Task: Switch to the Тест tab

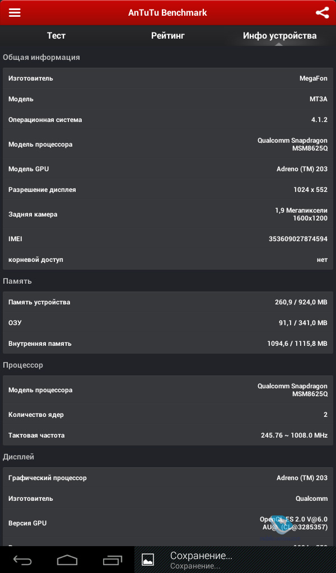Action: (56, 36)
